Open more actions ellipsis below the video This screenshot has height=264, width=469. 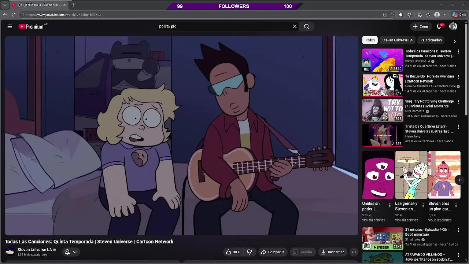point(354,252)
